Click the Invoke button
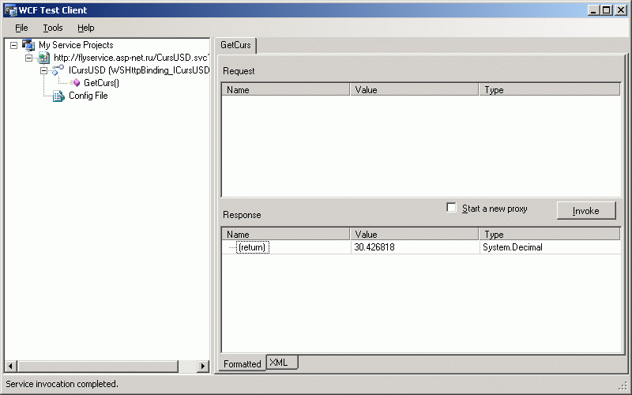The height and width of the screenshot is (395, 632). coord(586,211)
